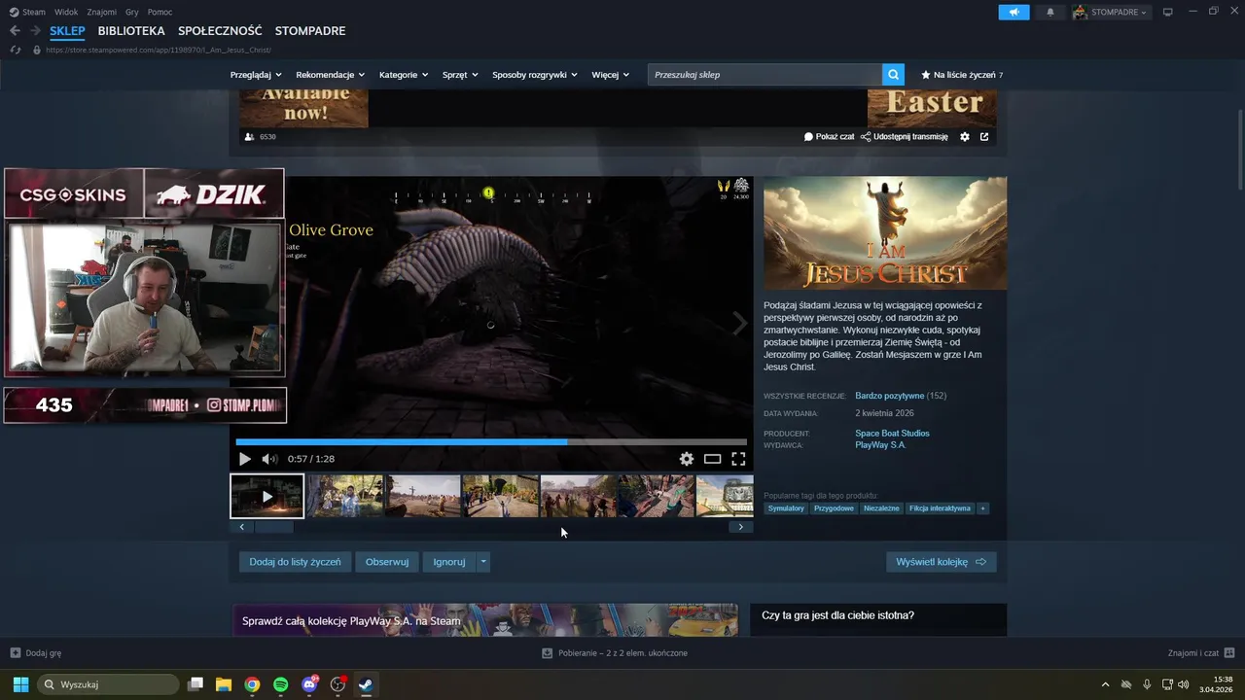This screenshot has width=1245, height=700.
Task: Open the Znajomi menu
Action: 101,12
